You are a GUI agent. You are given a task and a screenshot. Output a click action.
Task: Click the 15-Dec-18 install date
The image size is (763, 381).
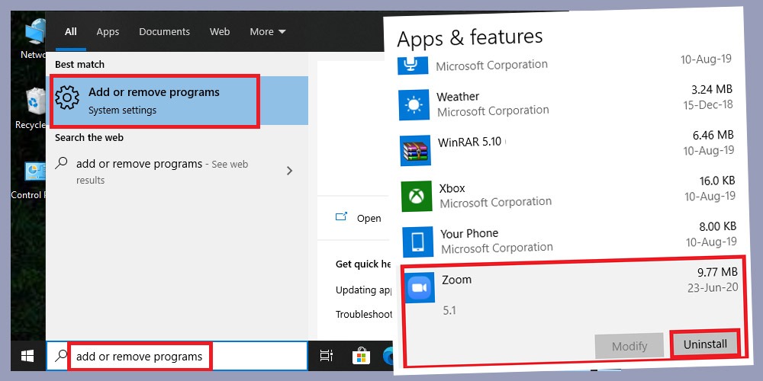coord(707,104)
